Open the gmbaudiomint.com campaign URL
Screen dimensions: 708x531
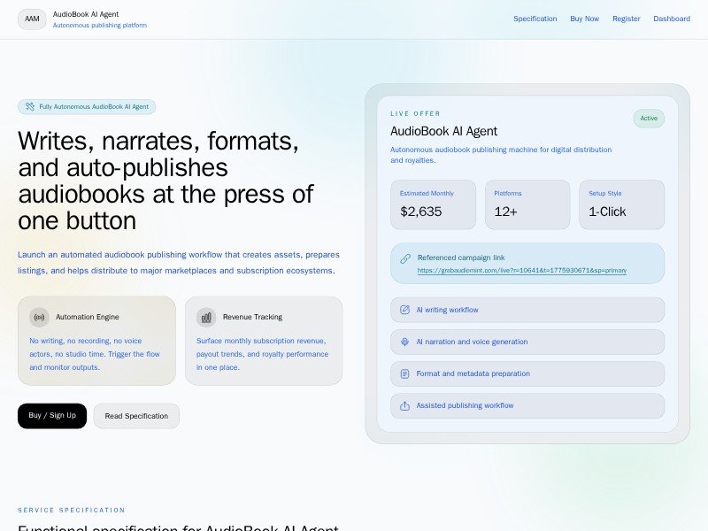tap(521, 271)
